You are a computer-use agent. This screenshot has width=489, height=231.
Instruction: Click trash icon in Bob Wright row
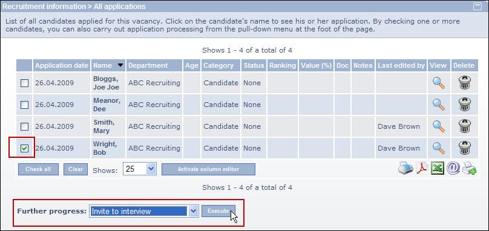click(465, 148)
